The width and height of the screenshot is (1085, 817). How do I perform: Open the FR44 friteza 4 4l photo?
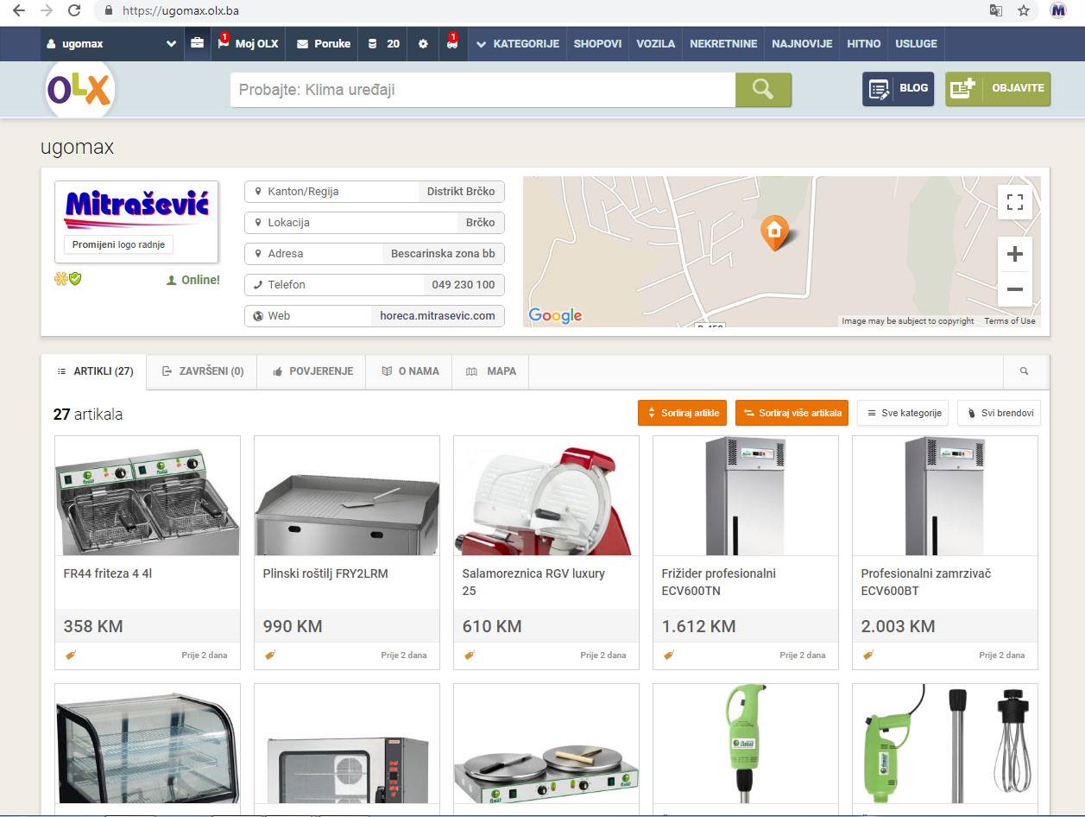point(148,496)
